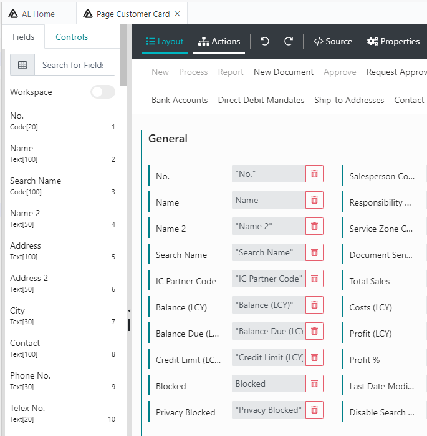This screenshot has height=436, width=427.
Task: Open the Source view
Action: (x=333, y=41)
